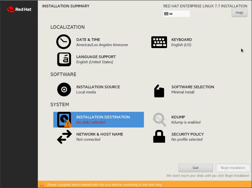Click the Red Hat logo
The height and width of the screenshot is (188, 252).
coord(19,9)
